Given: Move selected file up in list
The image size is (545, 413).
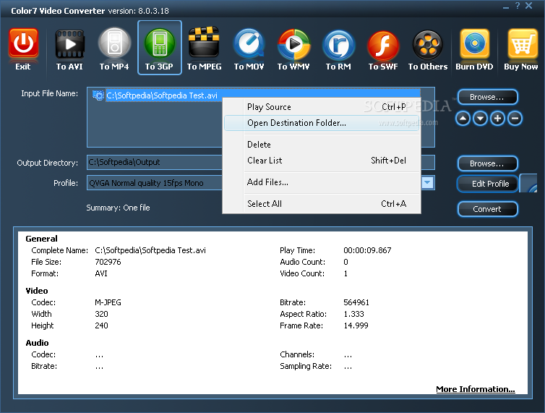Looking at the screenshot, I should click(x=463, y=119).
